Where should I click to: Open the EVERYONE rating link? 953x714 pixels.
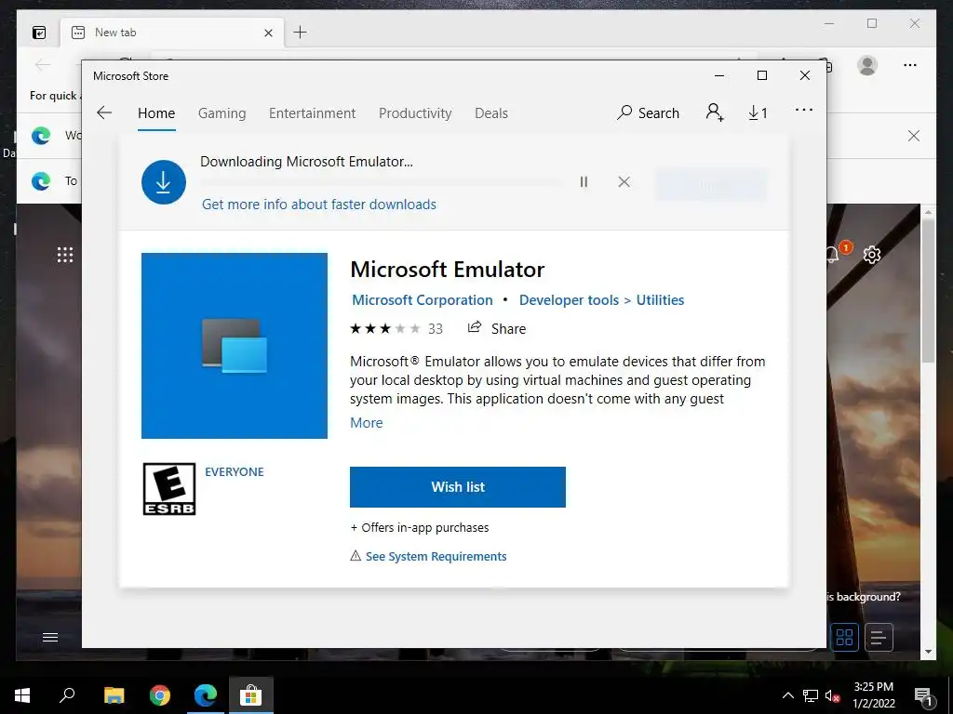click(x=234, y=471)
